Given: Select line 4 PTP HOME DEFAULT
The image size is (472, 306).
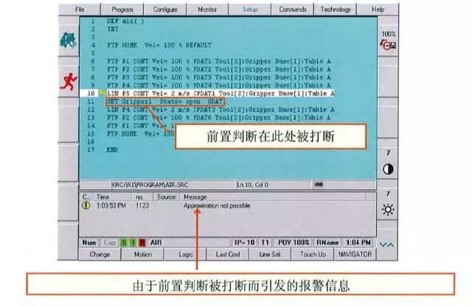Looking at the screenshot, I should coord(159,46).
